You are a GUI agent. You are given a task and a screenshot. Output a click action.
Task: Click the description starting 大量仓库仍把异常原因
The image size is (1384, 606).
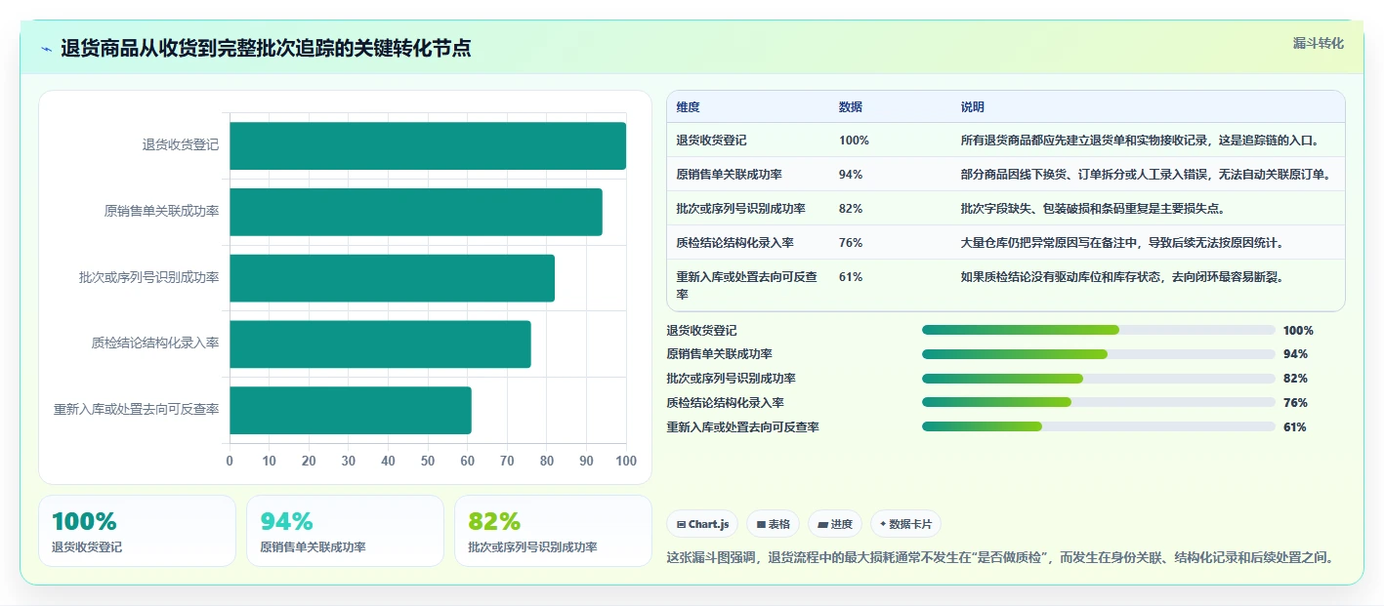(1122, 242)
